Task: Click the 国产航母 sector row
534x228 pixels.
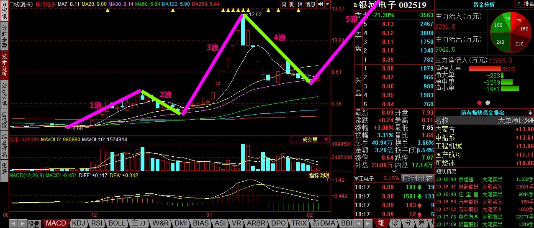Action: [485, 155]
